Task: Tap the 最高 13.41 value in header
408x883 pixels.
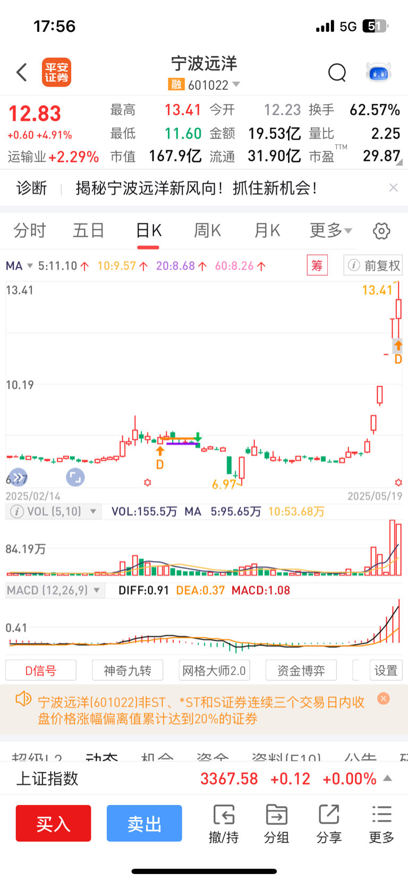Action: pos(183,110)
